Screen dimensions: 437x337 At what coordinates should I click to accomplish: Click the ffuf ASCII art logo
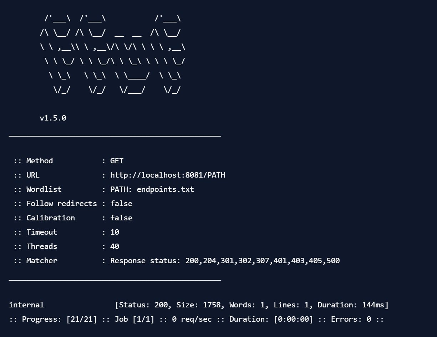click(x=112, y=54)
